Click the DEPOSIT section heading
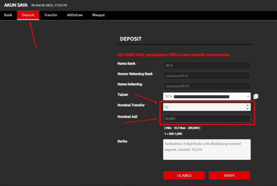Screen dimensions: 277x186 tap(131, 39)
